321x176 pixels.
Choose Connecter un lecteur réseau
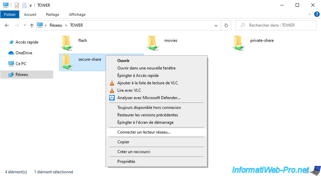144,132
